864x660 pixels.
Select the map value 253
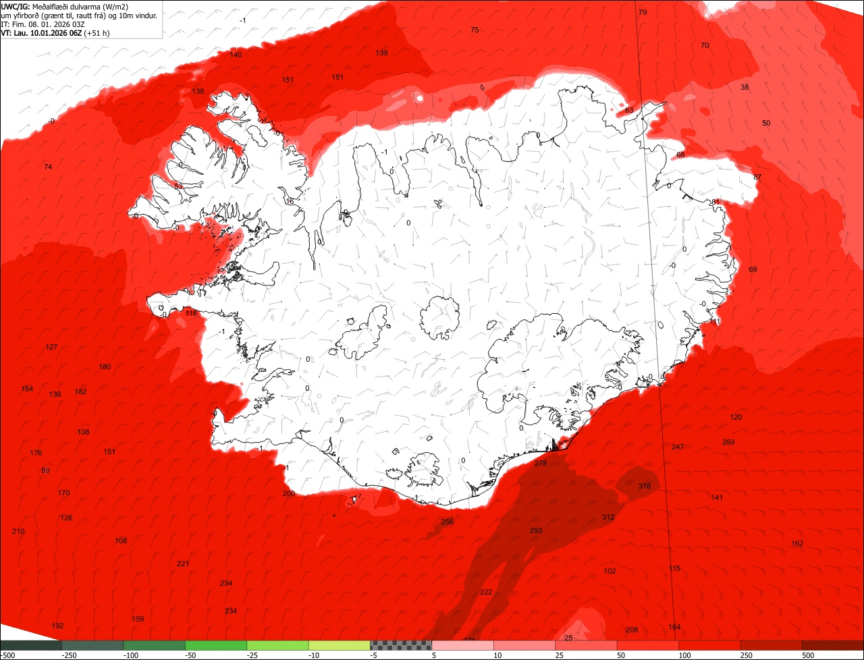(x=728, y=443)
